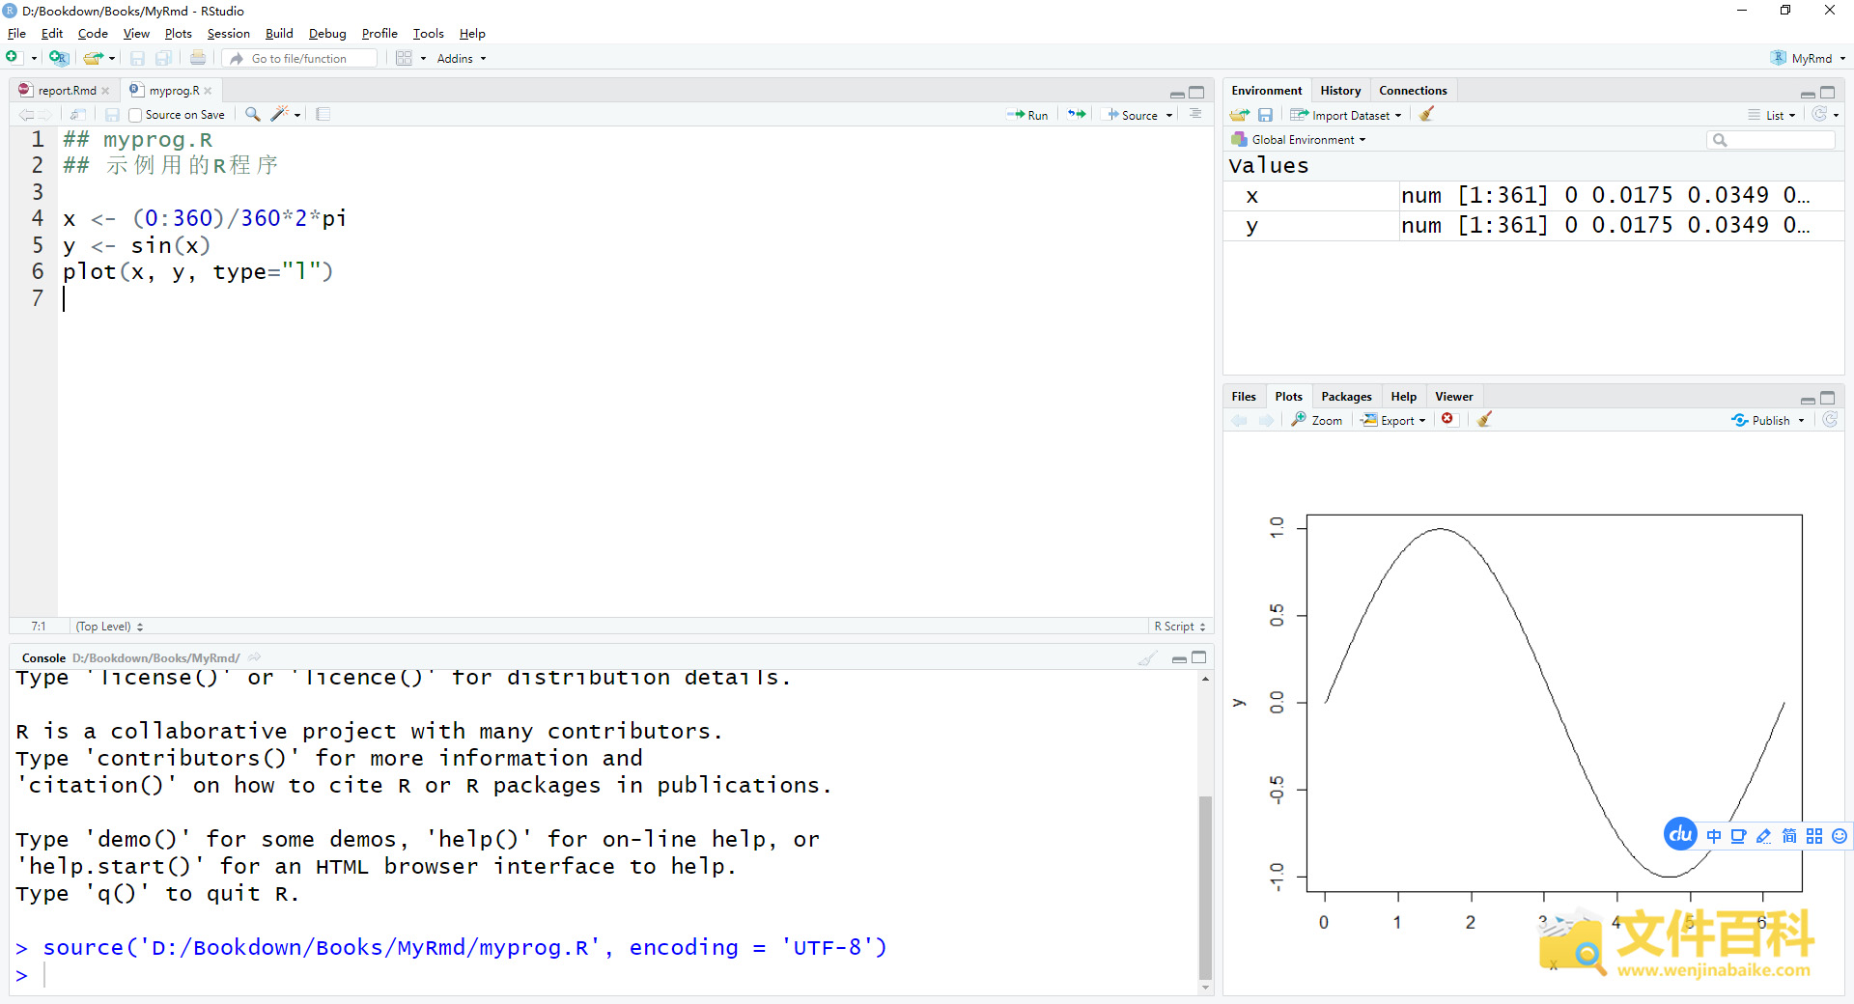Screen dimensions: 1854x1004
Task: Switch the Environment view via List dropdown
Action: click(1772, 115)
